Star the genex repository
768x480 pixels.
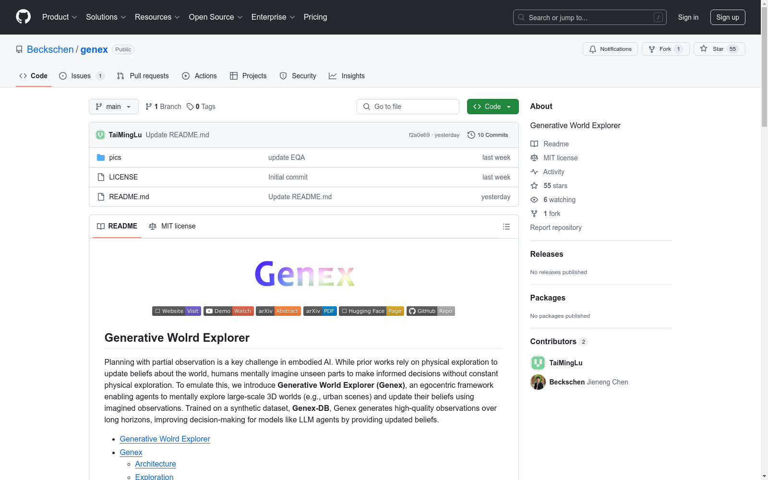pyautogui.click(x=719, y=49)
